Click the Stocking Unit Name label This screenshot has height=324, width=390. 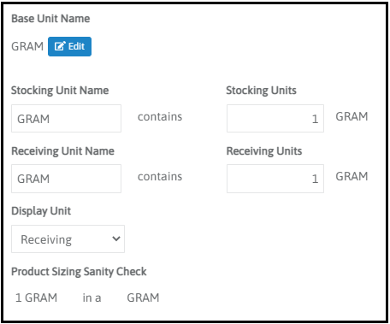pos(60,91)
